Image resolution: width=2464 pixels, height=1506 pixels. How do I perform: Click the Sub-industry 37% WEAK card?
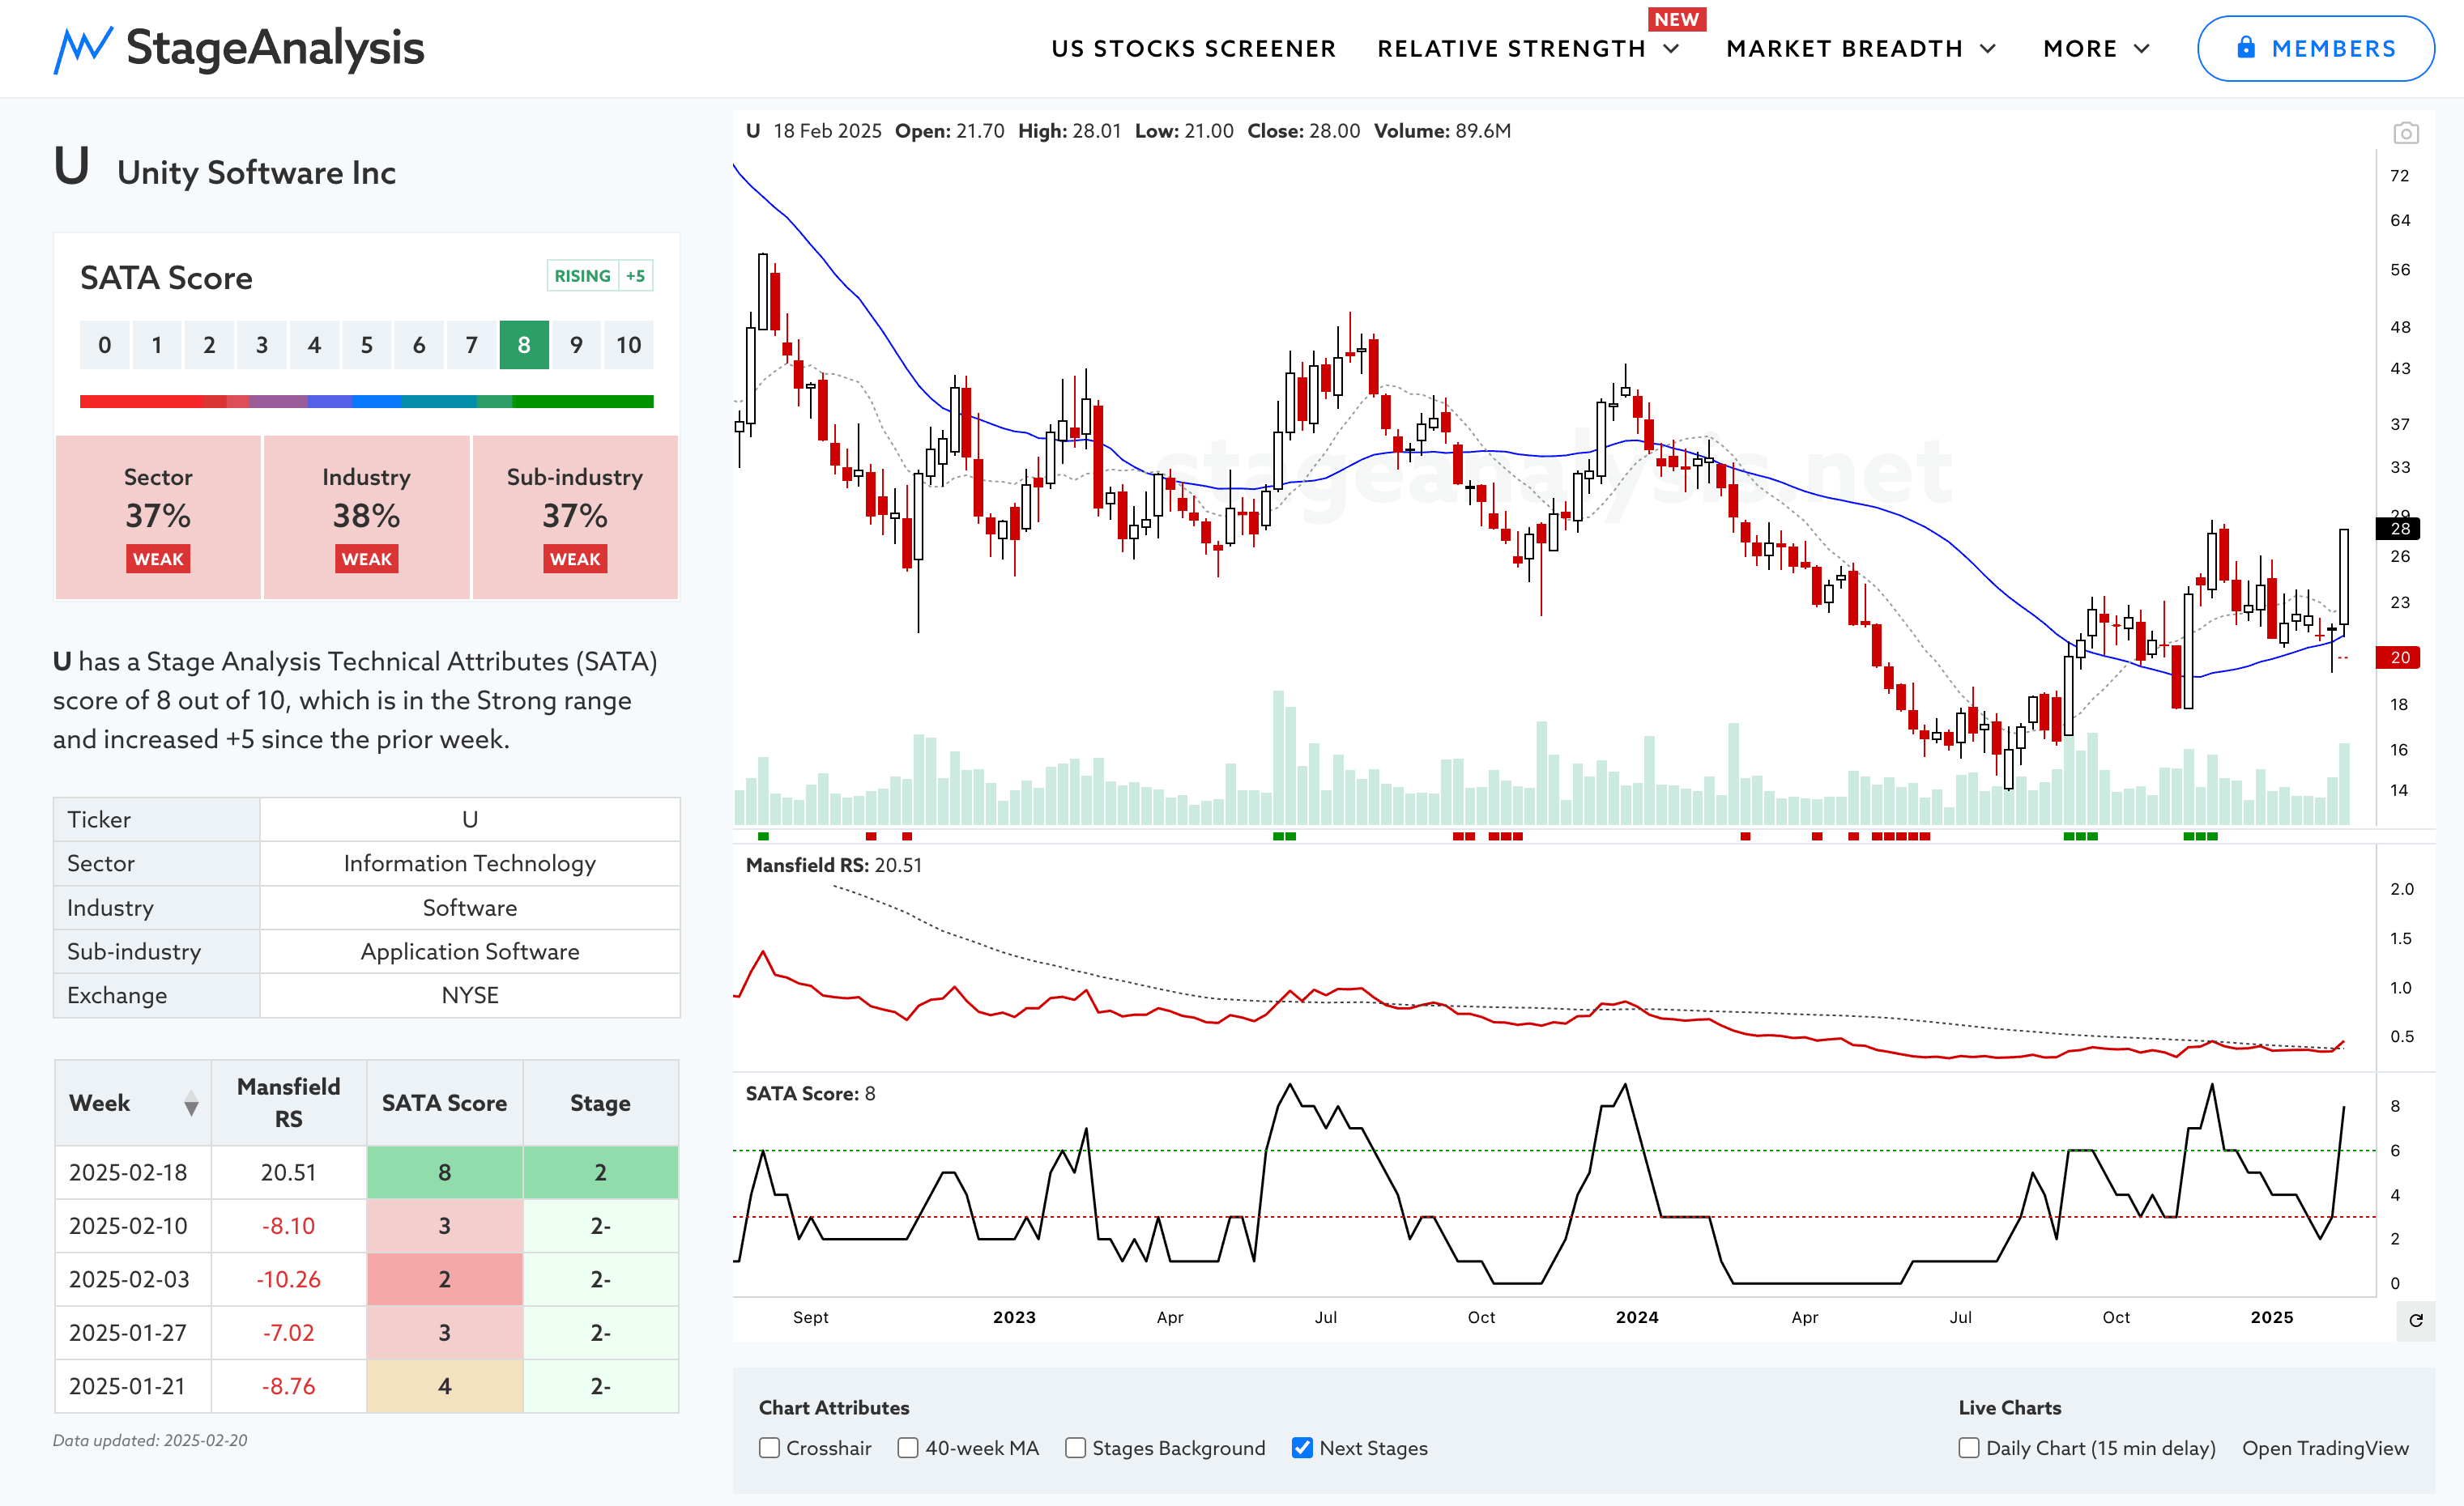tap(575, 517)
